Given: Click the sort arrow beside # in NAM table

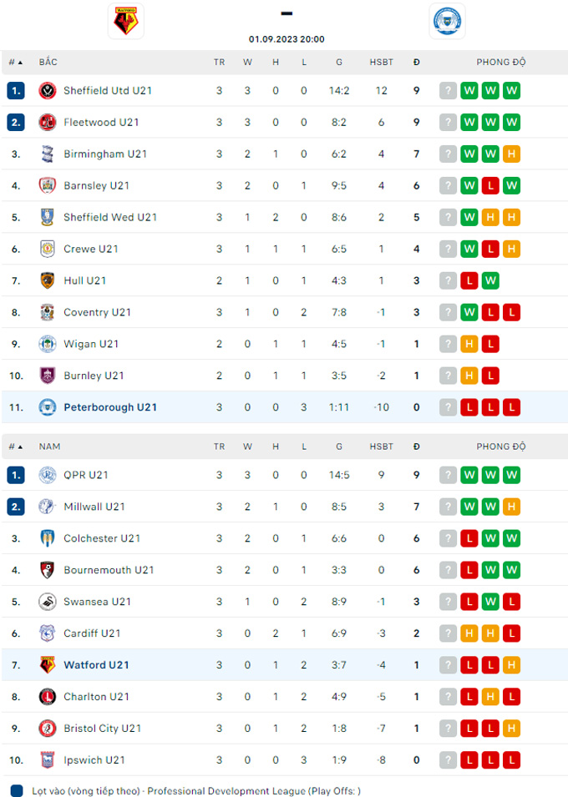Looking at the screenshot, I should [23, 446].
